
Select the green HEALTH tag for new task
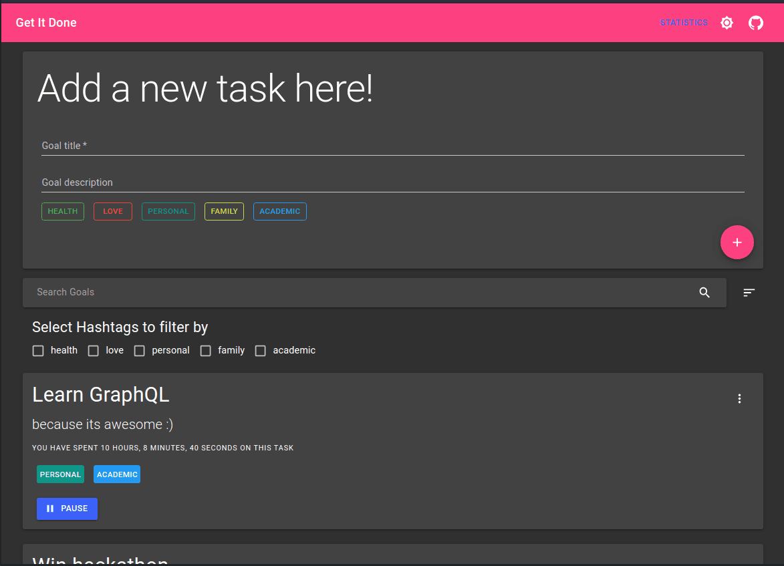tap(63, 212)
